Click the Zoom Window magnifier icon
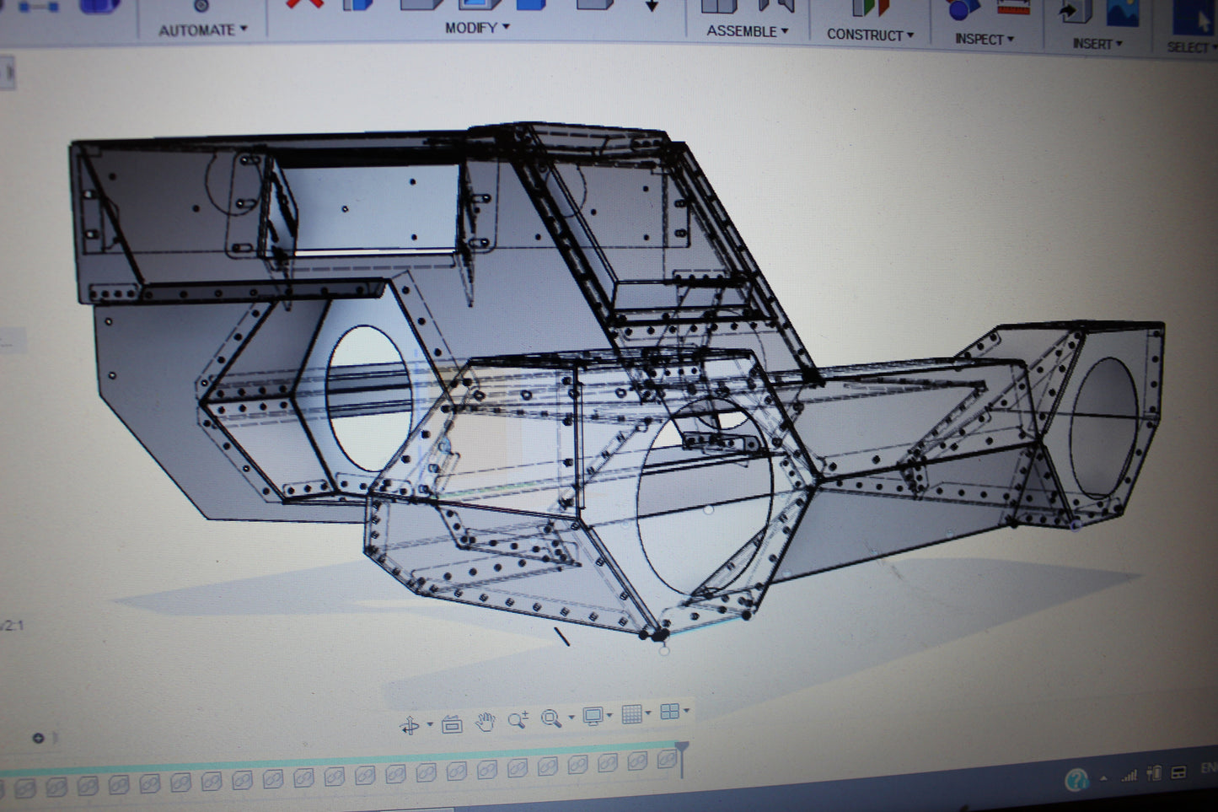This screenshot has height=812, width=1218. coord(550,718)
